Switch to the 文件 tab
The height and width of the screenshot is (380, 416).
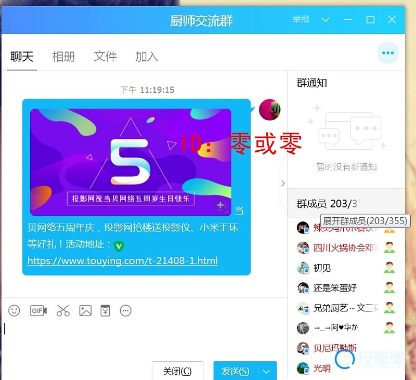106,57
